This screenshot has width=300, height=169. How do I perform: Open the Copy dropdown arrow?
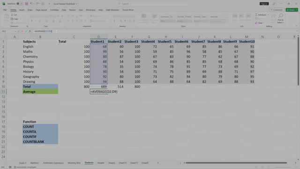pyautogui.click(x=21, y=19)
